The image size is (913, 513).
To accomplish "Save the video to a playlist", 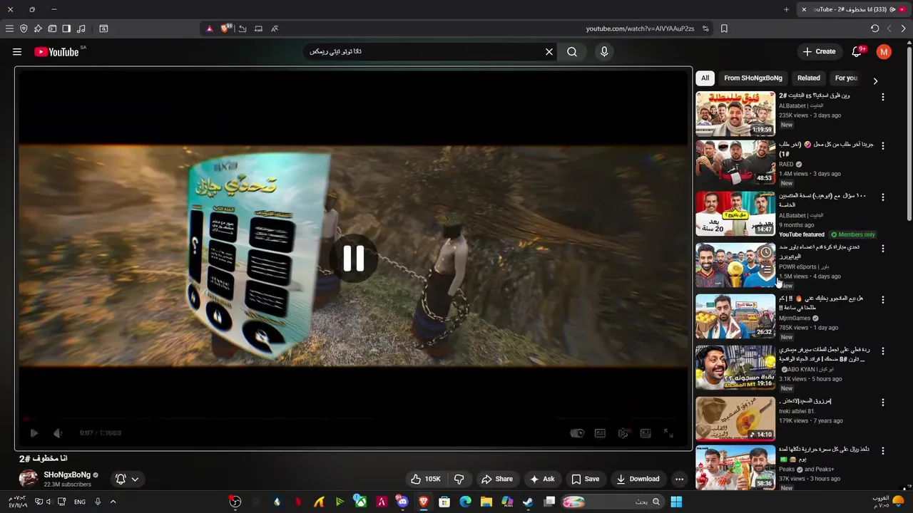I will pyautogui.click(x=586, y=479).
